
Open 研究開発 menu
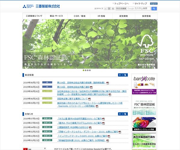tap(124, 16)
